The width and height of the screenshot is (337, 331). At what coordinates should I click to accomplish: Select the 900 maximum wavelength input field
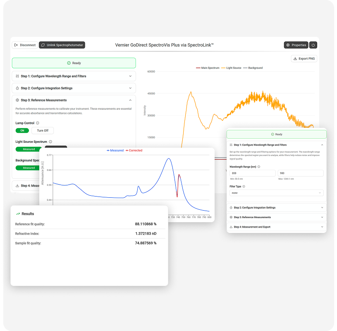click(300, 173)
